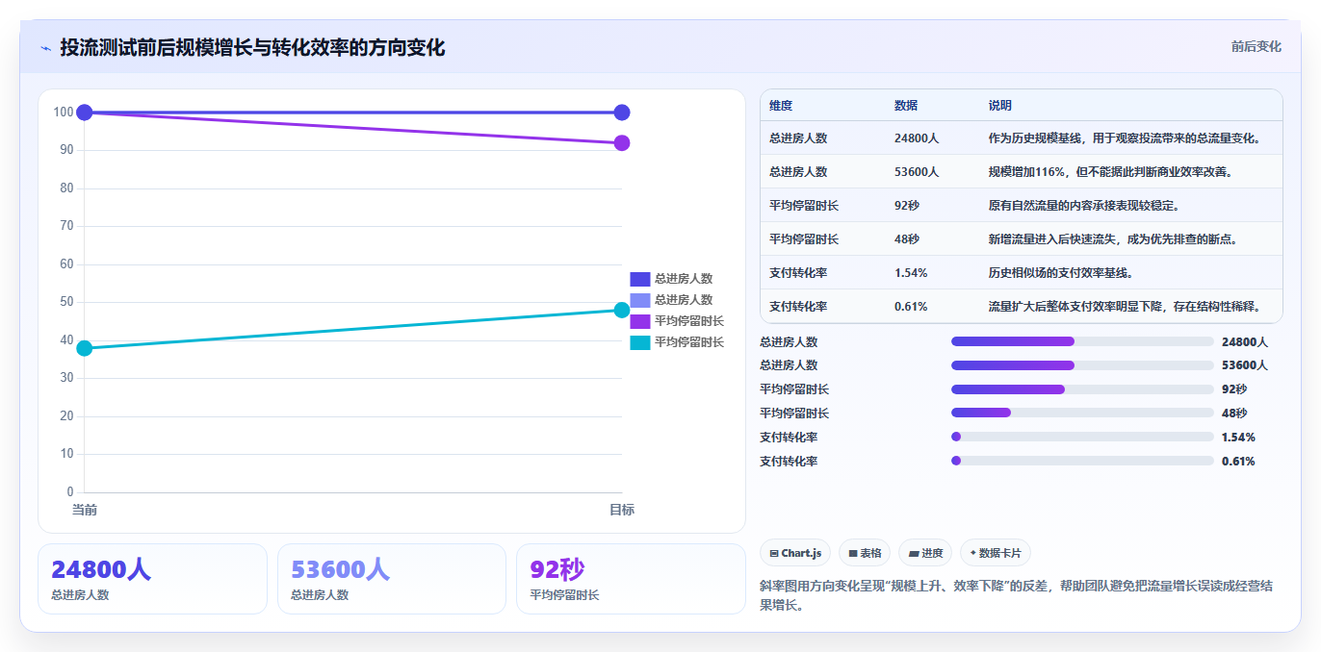Click the lightning icon beside the title
Viewport: 1321px width, 652px height.
(x=45, y=48)
